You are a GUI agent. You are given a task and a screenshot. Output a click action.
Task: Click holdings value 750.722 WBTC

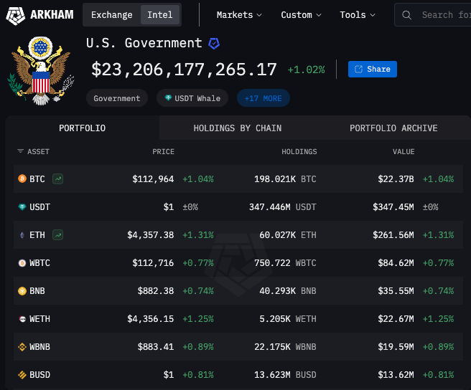point(285,263)
